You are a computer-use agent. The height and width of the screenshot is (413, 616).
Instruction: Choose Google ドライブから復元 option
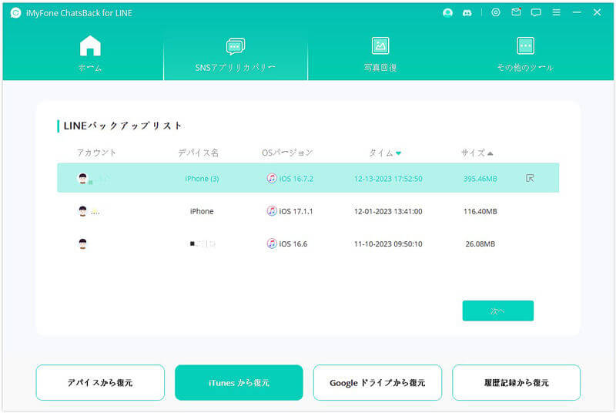(x=377, y=382)
